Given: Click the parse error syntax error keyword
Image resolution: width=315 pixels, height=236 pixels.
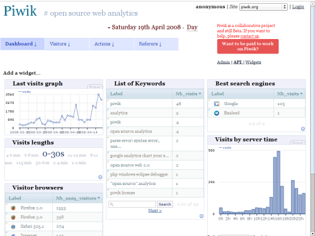Looking at the screenshot, I should pos(135,143).
